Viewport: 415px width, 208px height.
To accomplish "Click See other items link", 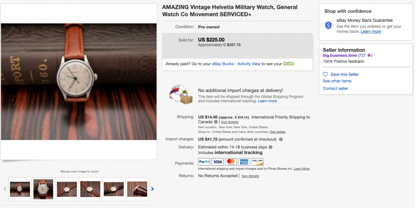I will [337, 81].
